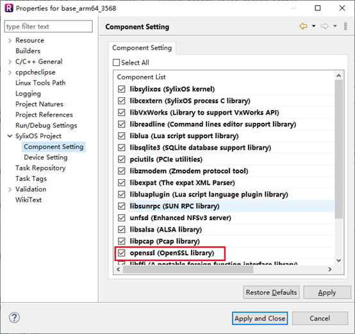
Task: Expand the Resource tree node
Action: [10, 40]
